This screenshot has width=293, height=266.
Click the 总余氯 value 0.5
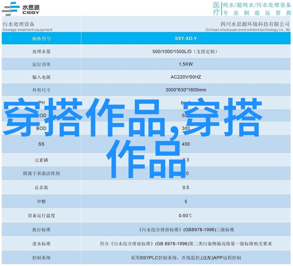(x=186, y=187)
